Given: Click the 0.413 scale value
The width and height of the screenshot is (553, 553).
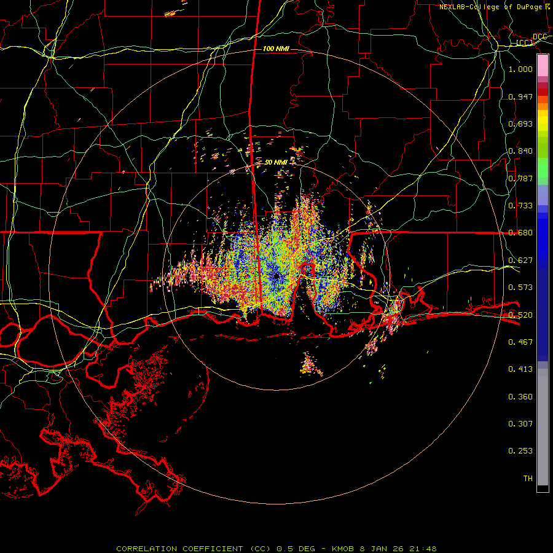Looking at the screenshot, I should click(x=520, y=369).
